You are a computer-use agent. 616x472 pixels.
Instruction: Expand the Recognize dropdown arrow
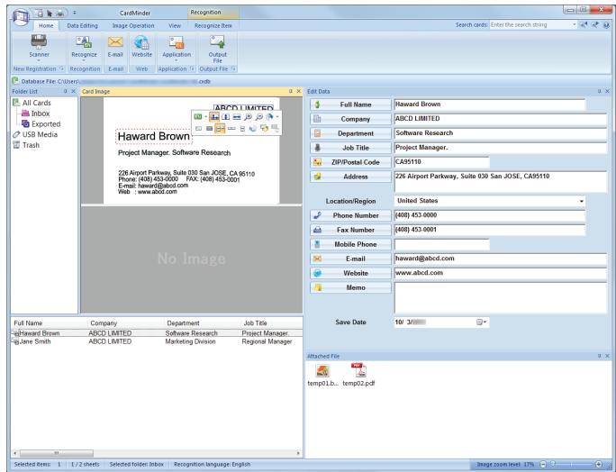[x=84, y=61]
